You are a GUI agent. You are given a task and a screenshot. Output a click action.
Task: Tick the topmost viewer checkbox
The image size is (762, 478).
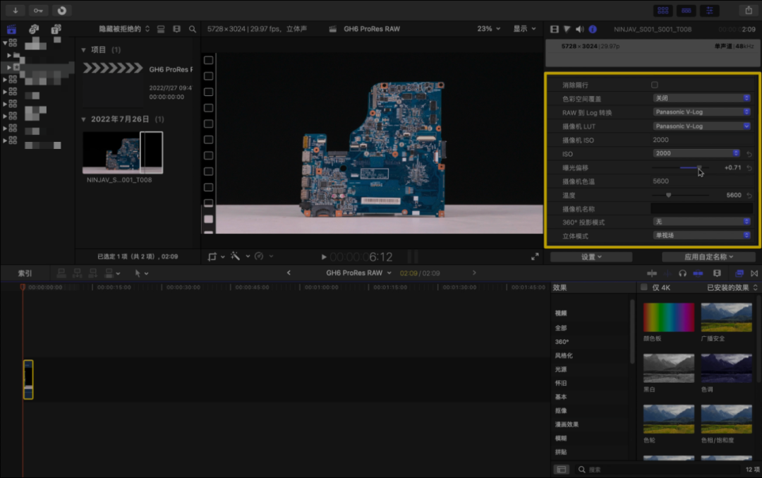point(208,60)
